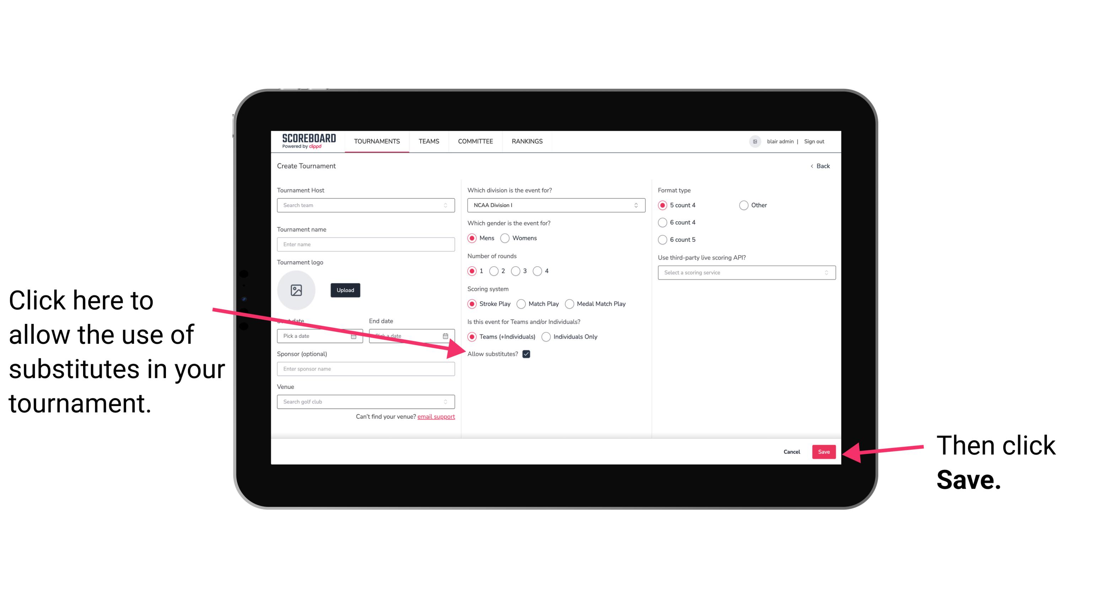This screenshot has width=1108, height=596.
Task: Click the Venue search icon
Action: [x=448, y=402]
